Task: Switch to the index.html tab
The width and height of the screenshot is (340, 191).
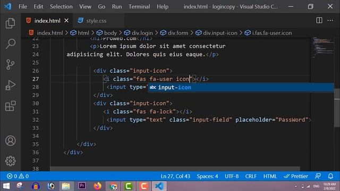Action: (47, 21)
